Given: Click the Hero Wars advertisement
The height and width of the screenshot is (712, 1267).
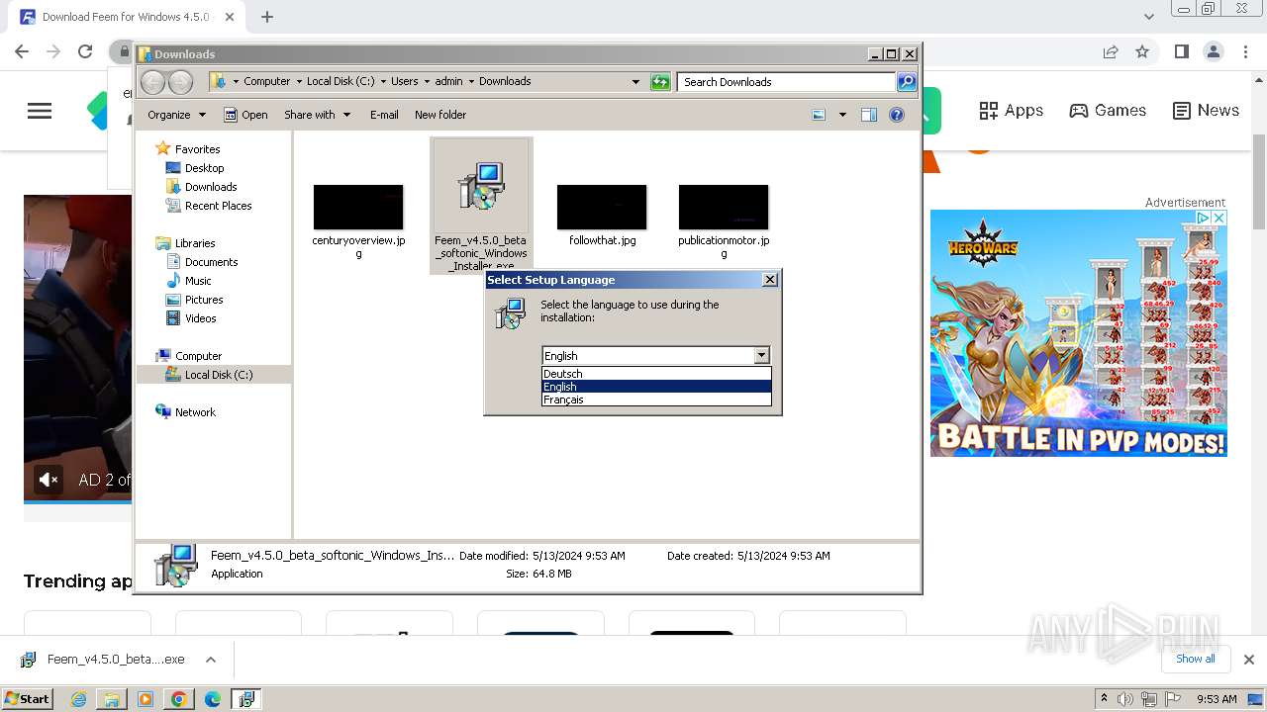Looking at the screenshot, I should [1079, 333].
